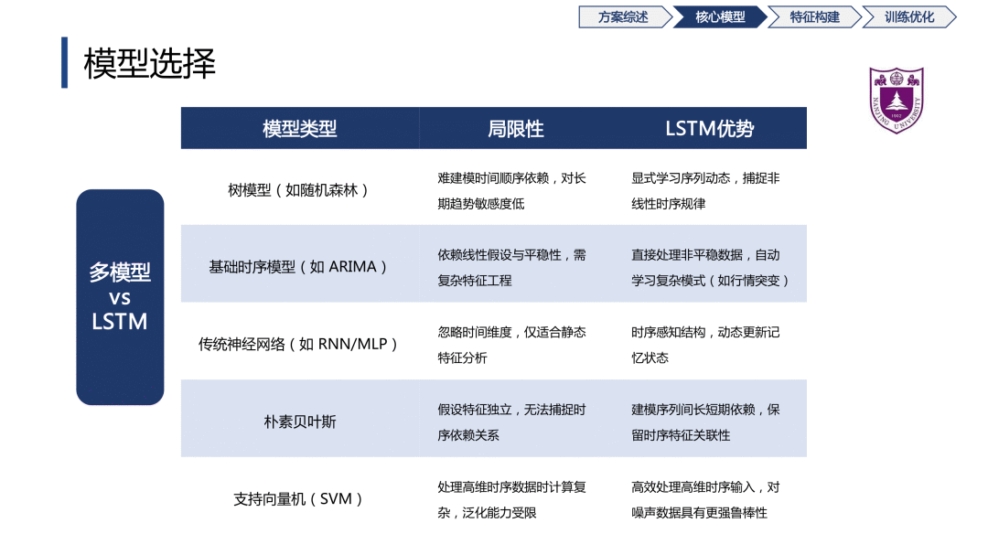Click the 忽略时间维度 limitation text
Viewport: 988px width, 555px height.
pyautogui.click(x=511, y=345)
